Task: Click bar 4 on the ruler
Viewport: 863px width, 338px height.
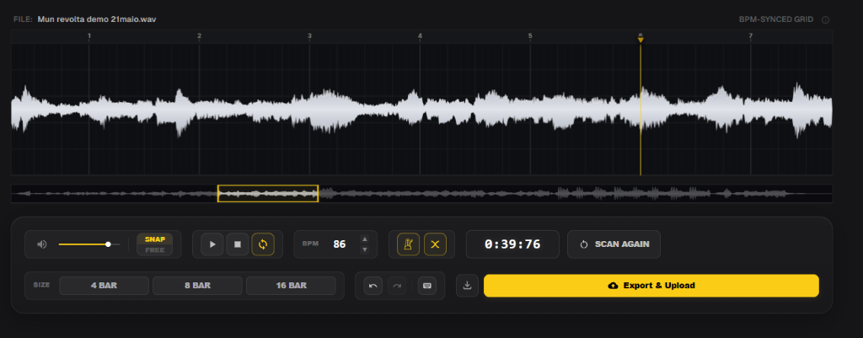Action: pos(420,36)
